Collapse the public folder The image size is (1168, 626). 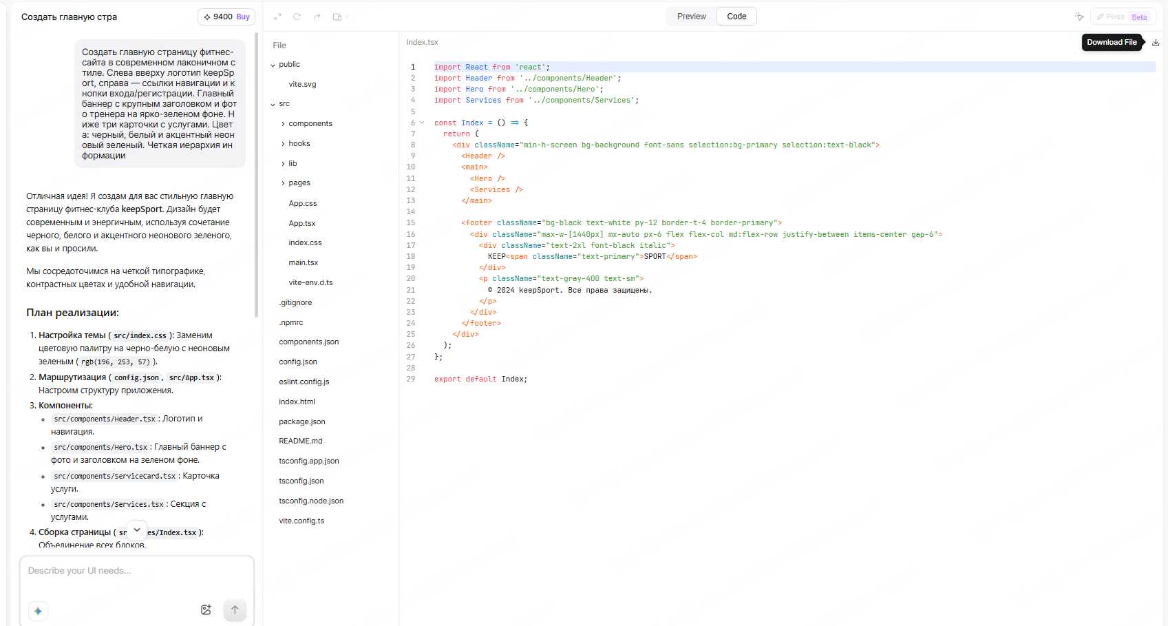click(x=273, y=65)
